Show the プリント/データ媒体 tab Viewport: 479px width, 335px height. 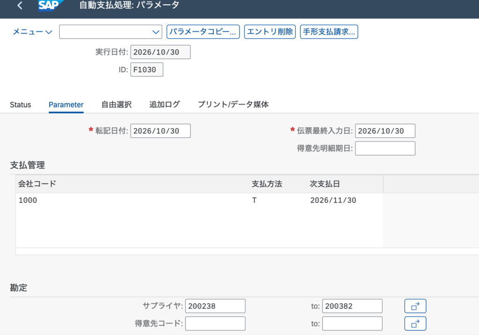[x=233, y=105]
